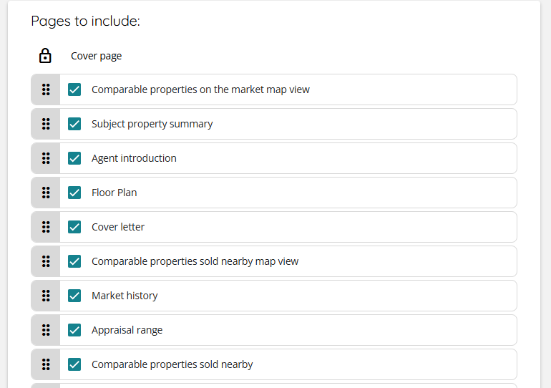Screen dimensions: 551x388
Task: Click drag handle for Cover letter row
Action: tap(46, 227)
